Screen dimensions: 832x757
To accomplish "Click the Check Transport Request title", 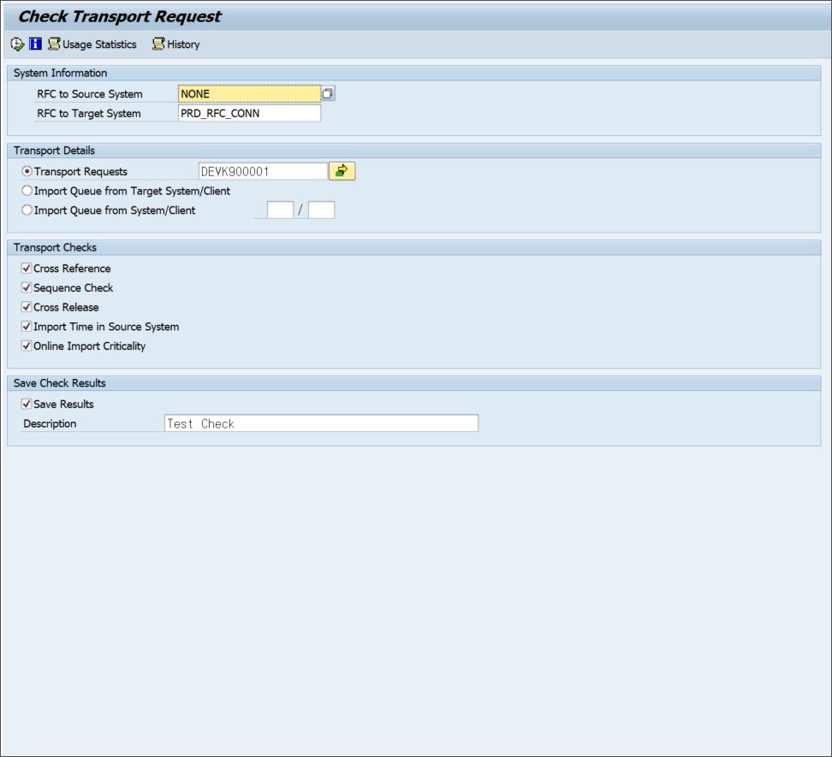I will pyautogui.click(x=120, y=16).
